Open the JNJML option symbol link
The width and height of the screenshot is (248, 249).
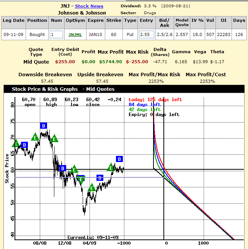75,34
